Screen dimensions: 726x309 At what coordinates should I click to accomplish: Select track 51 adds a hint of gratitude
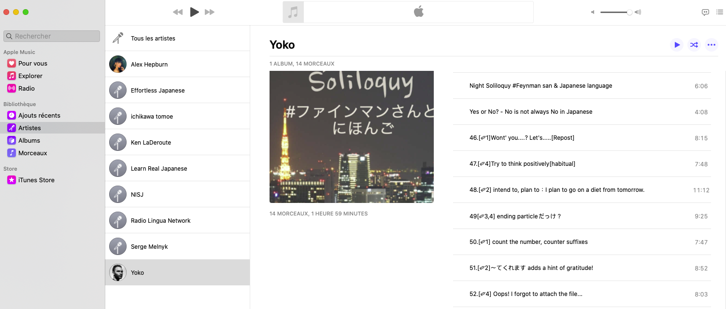point(582,268)
